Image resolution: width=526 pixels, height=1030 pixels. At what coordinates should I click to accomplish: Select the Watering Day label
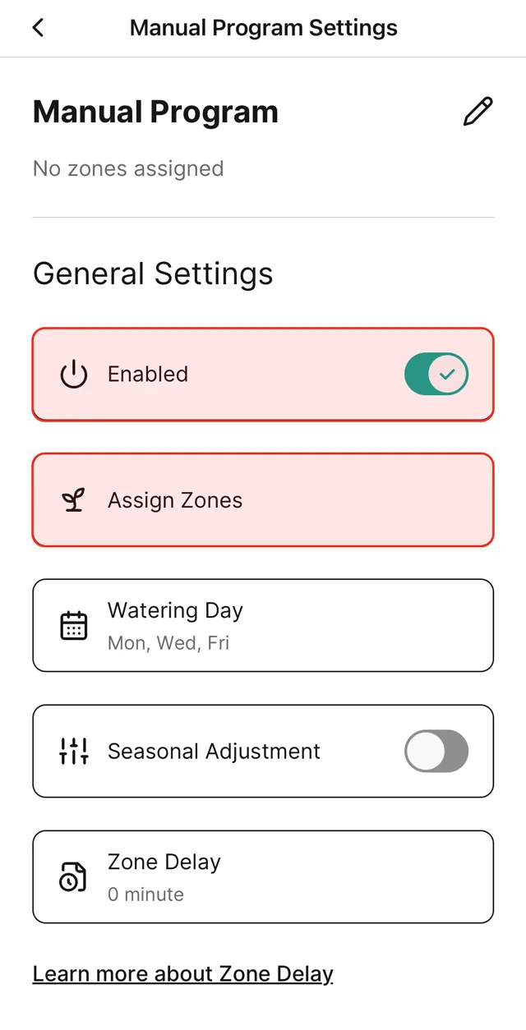[175, 611]
